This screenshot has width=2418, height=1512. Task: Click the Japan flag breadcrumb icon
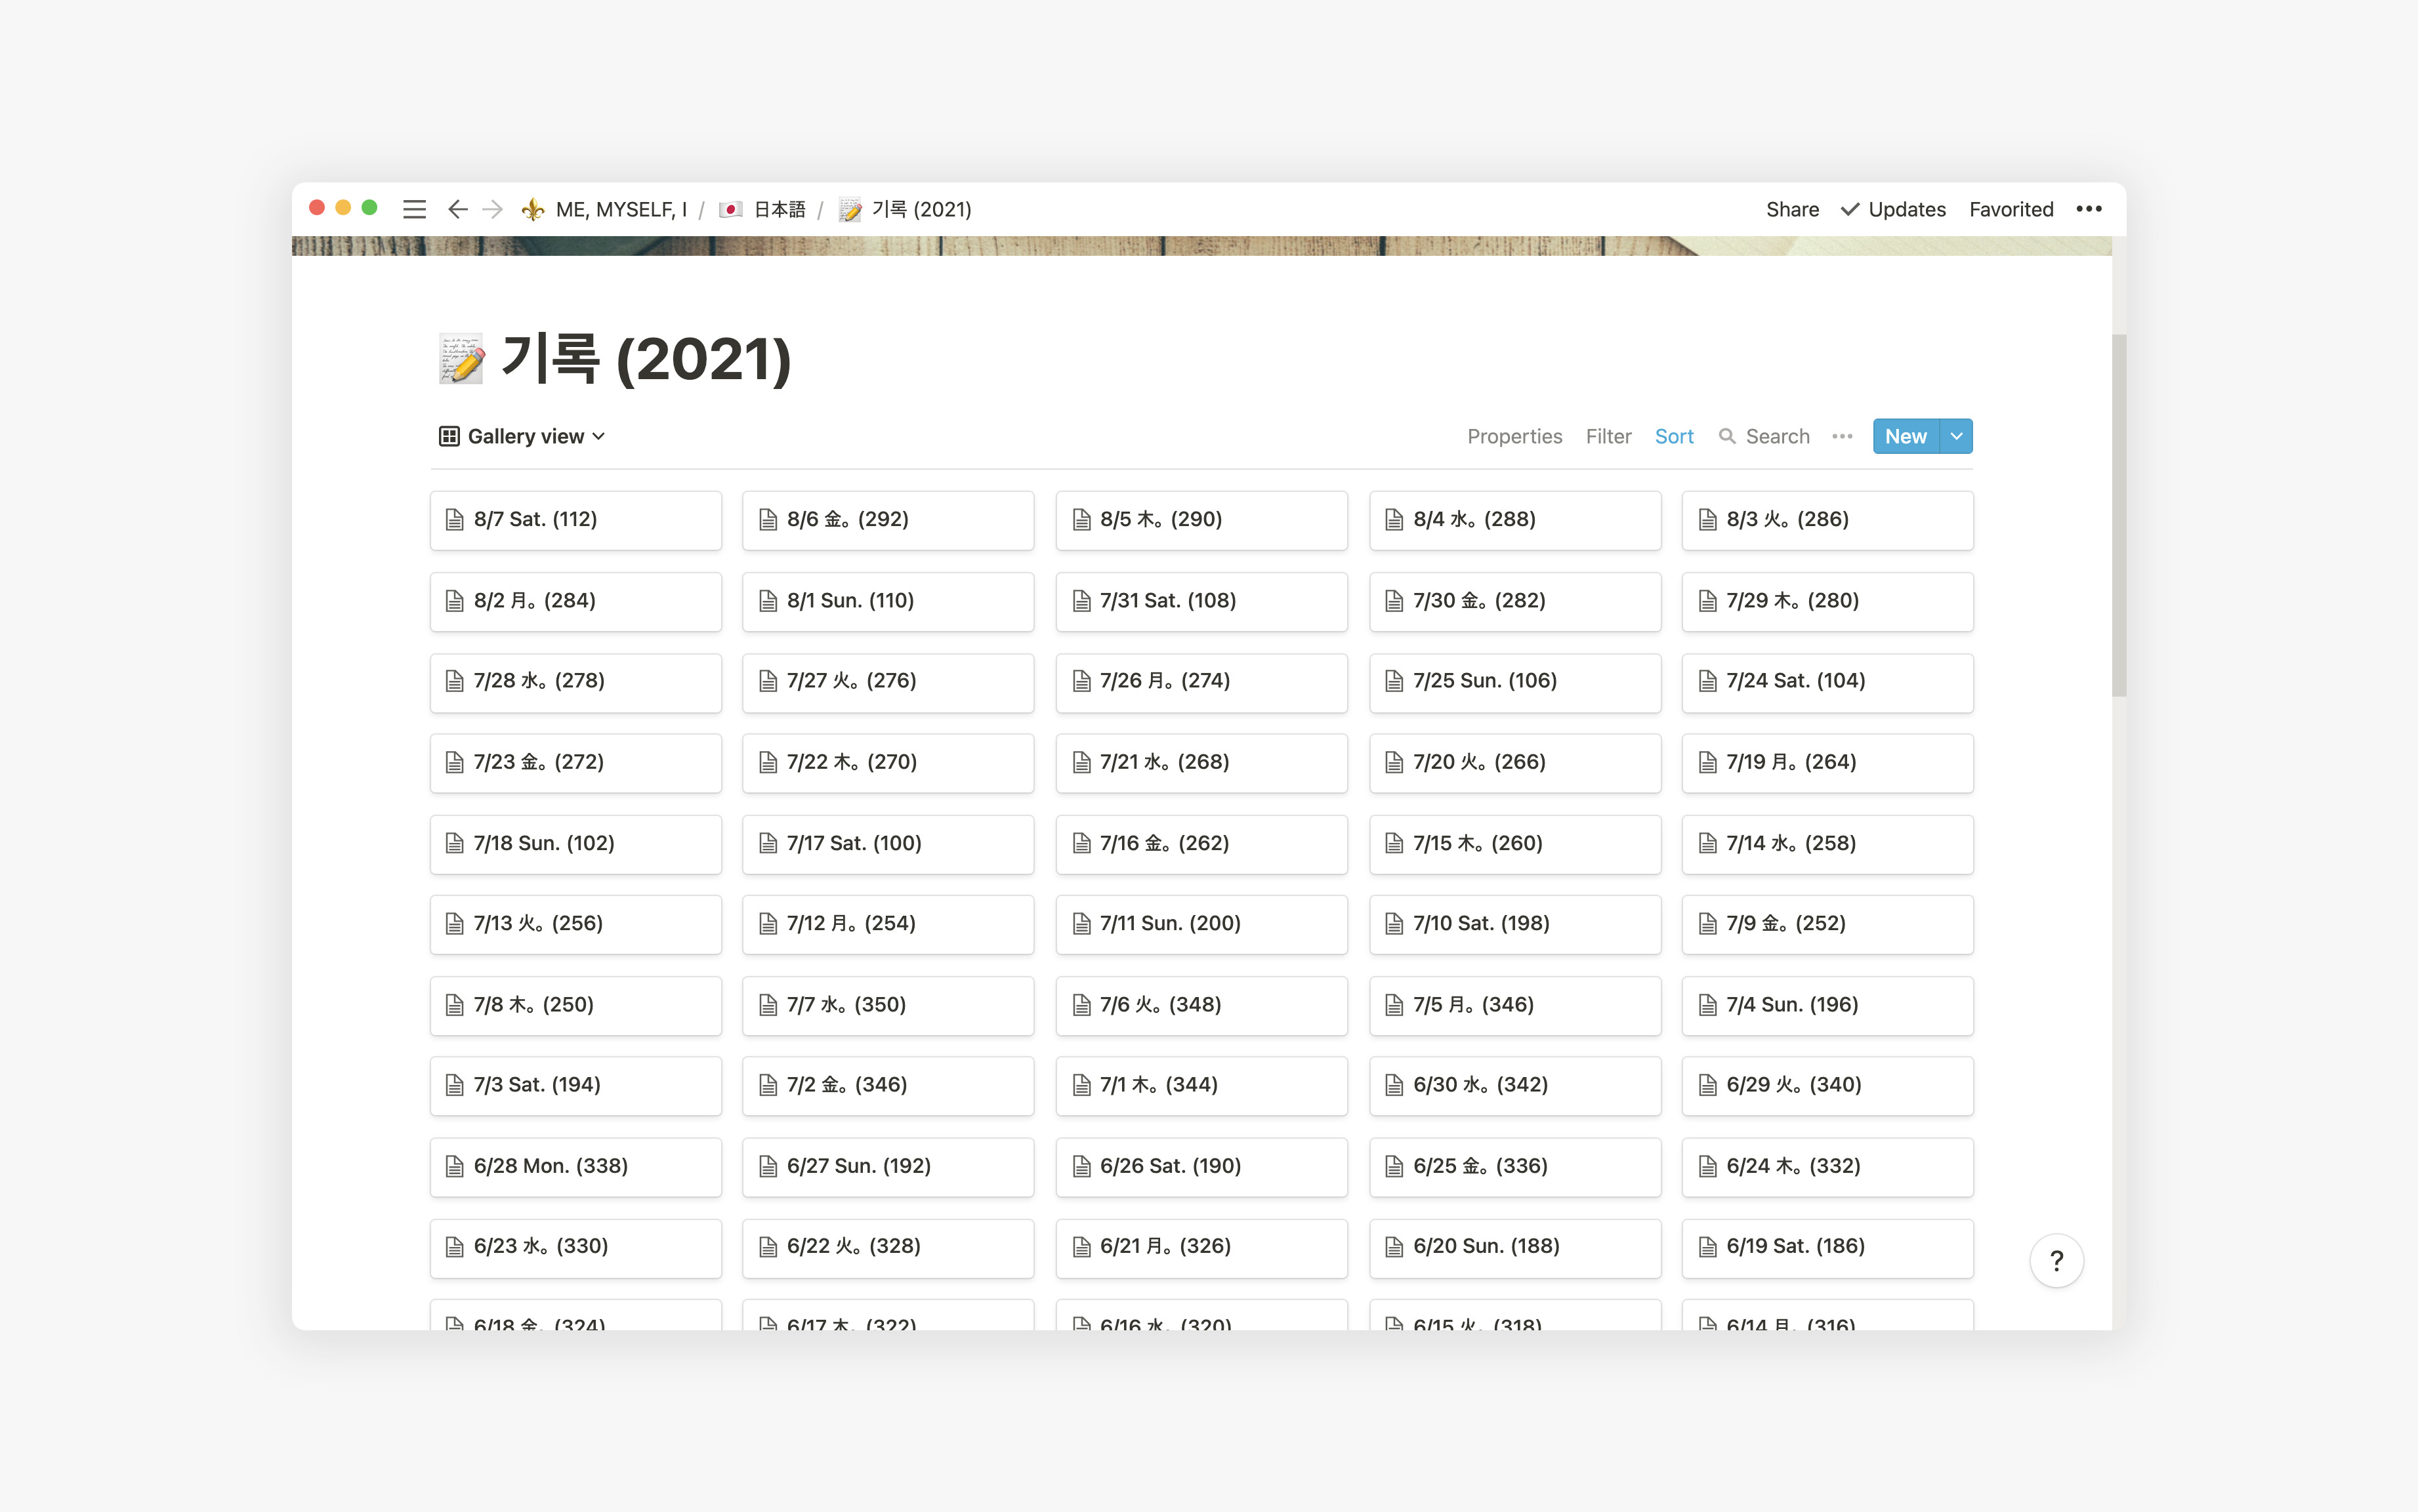731,209
